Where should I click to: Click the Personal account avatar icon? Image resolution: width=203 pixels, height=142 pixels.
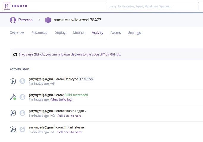click(13, 20)
